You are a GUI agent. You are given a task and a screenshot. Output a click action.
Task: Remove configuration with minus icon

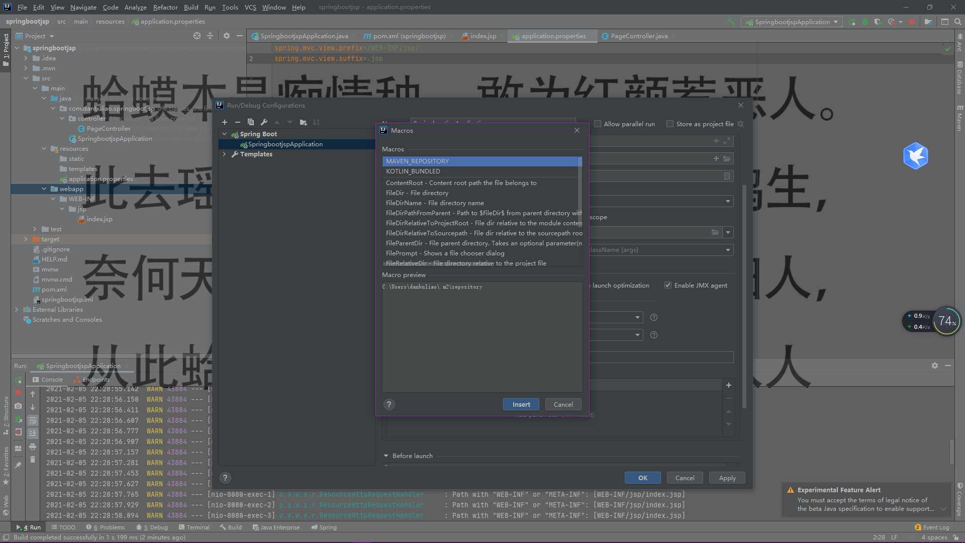point(238,122)
